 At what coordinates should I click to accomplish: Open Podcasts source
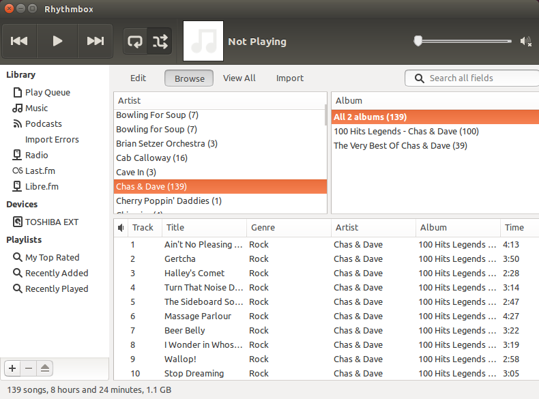43,123
